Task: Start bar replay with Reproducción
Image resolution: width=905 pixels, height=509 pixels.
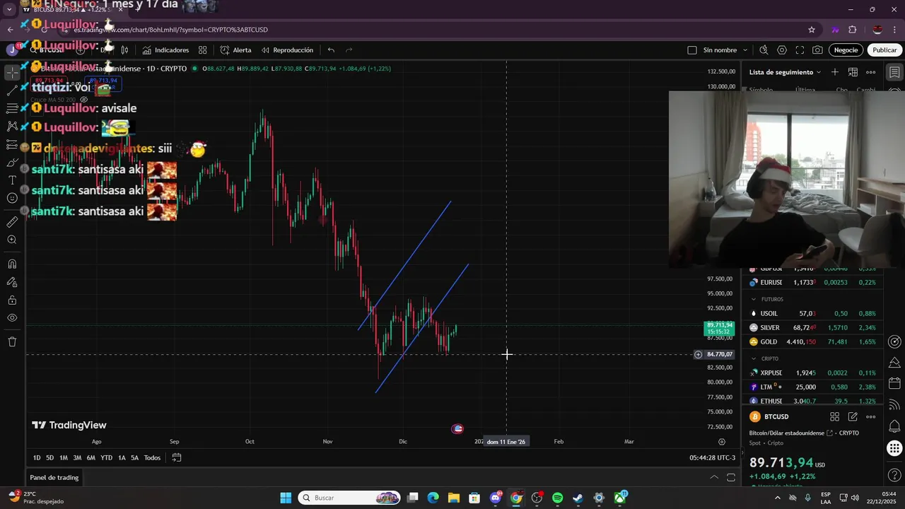Action: point(287,50)
